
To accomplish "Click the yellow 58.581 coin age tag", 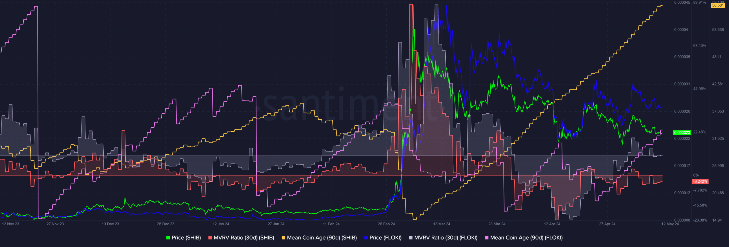I will coord(718,5).
